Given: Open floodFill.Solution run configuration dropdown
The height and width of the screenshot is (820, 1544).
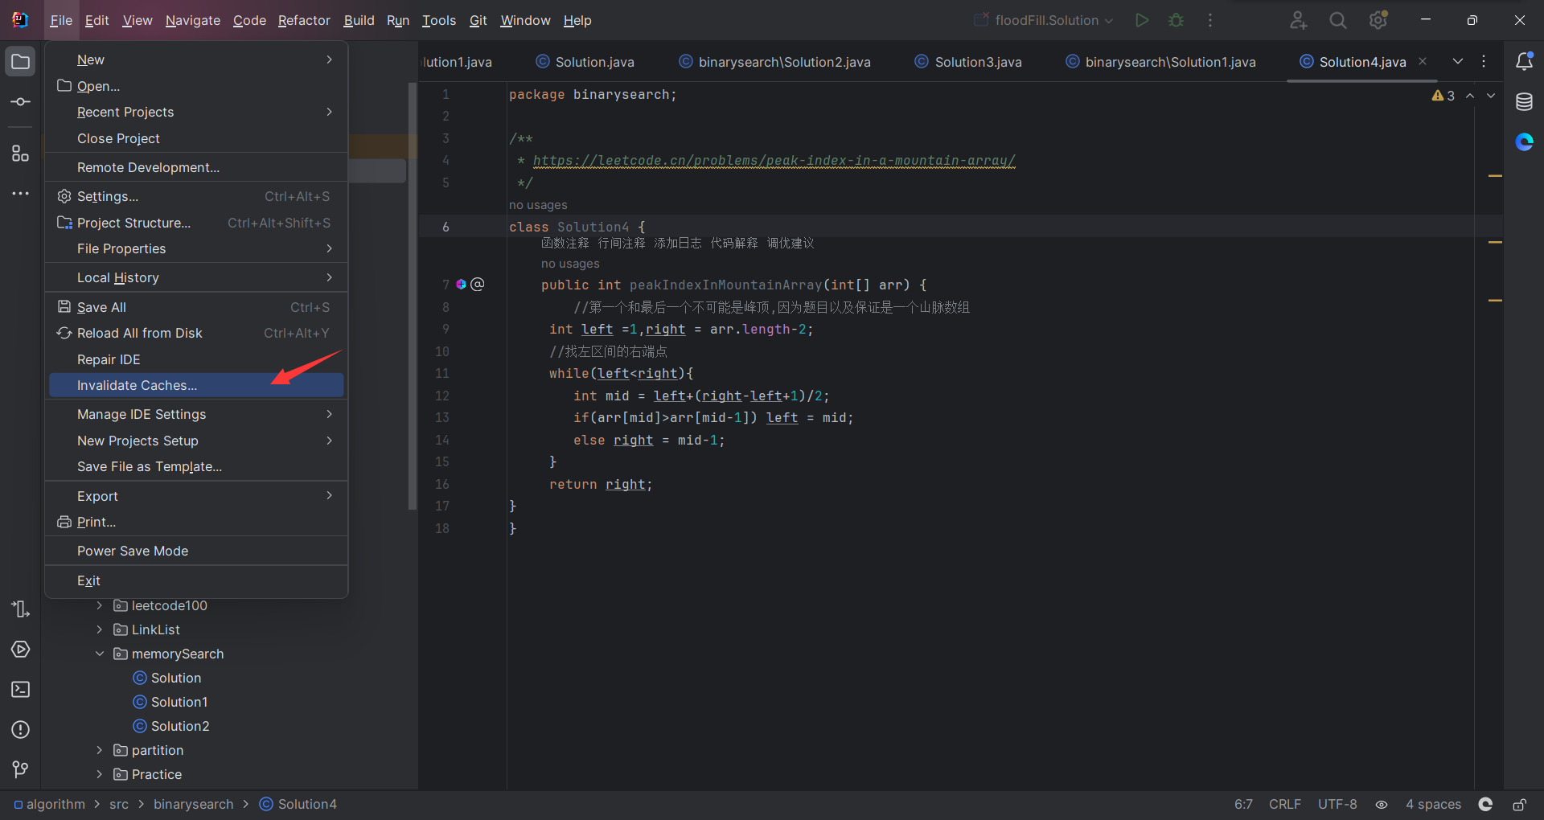Looking at the screenshot, I should [1044, 20].
